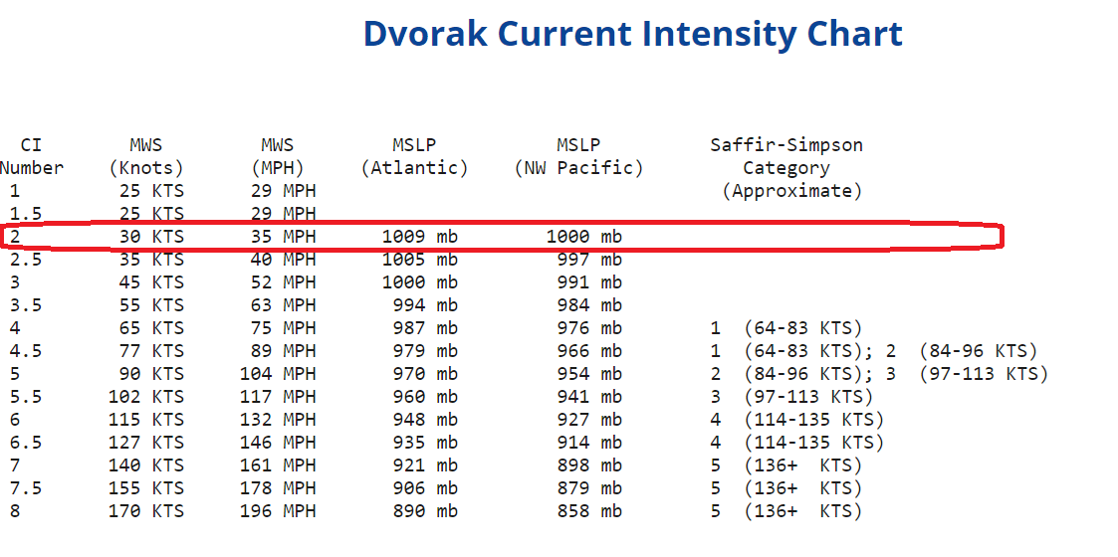Click the 927 mb value
1118x557 pixels.
point(589,420)
